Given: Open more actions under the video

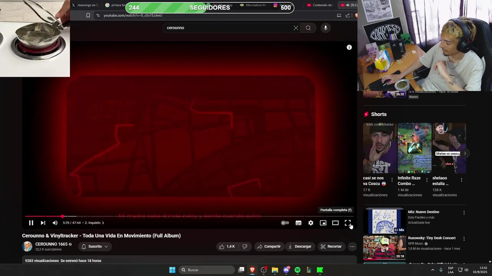Looking at the screenshot, I should pyautogui.click(x=352, y=246).
